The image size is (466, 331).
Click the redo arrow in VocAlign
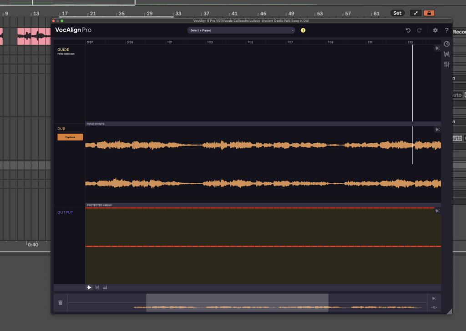point(420,30)
